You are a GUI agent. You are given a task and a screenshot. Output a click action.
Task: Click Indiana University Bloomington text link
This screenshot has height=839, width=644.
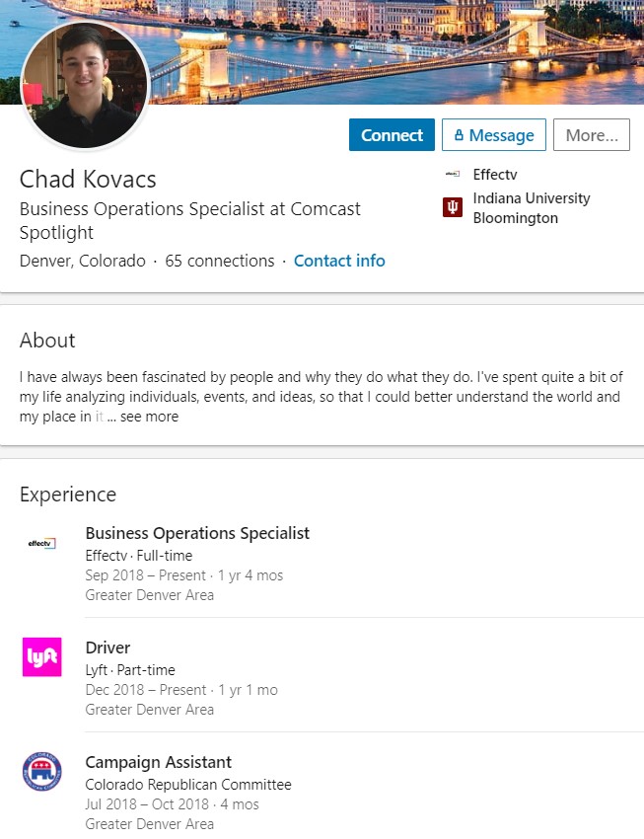[x=532, y=208]
